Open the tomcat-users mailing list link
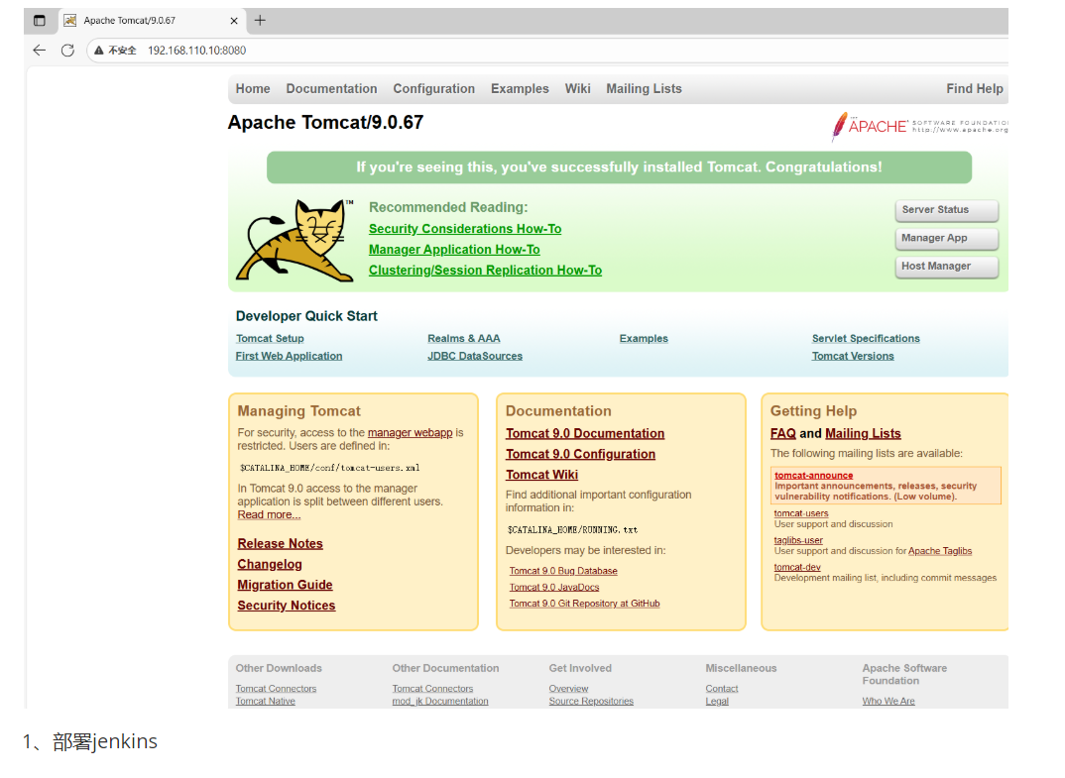The image size is (1065, 778). (x=801, y=514)
